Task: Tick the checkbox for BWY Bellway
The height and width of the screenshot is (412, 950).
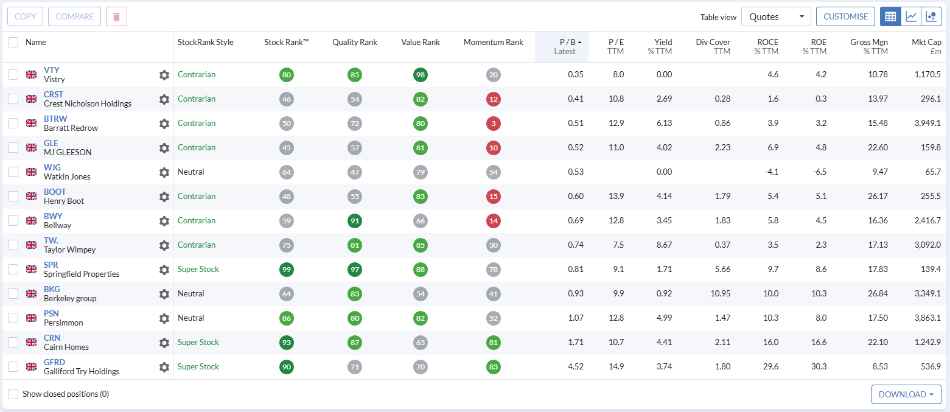Action: (13, 220)
